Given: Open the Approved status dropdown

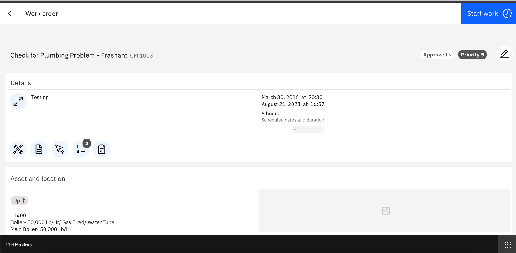Looking at the screenshot, I should [x=438, y=55].
